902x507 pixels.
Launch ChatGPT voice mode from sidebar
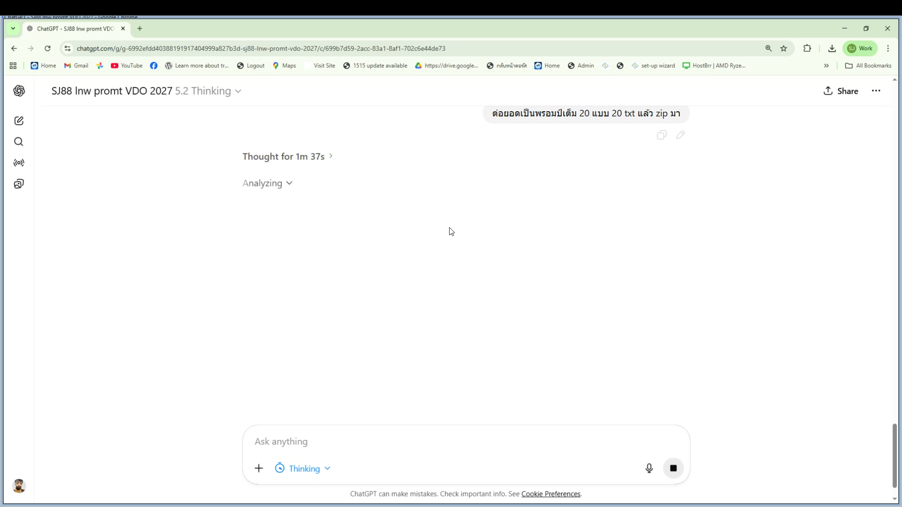click(x=19, y=163)
